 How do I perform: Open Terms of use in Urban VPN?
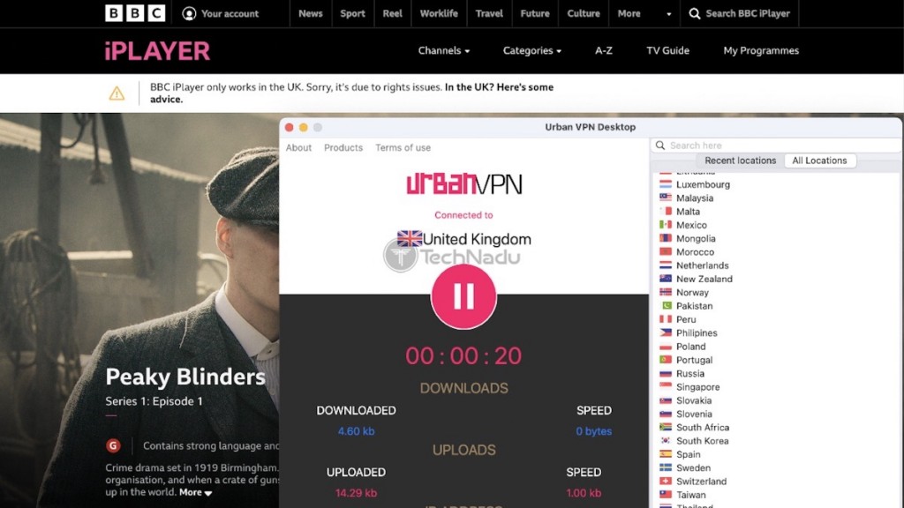[x=403, y=147]
